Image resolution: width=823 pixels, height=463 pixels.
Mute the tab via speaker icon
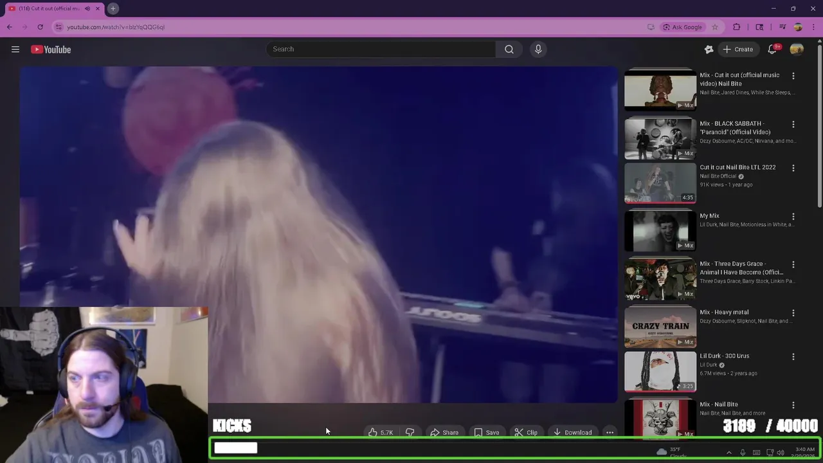tap(87, 8)
